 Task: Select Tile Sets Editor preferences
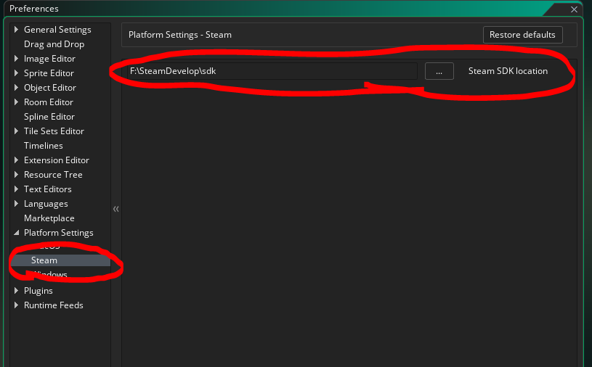(x=54, y=131)
